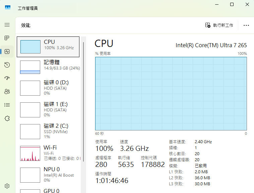Viewport: 254px width, 193px height.
Task: Select 磁碟 1 (E:) resource
Action: coord(49,110)
